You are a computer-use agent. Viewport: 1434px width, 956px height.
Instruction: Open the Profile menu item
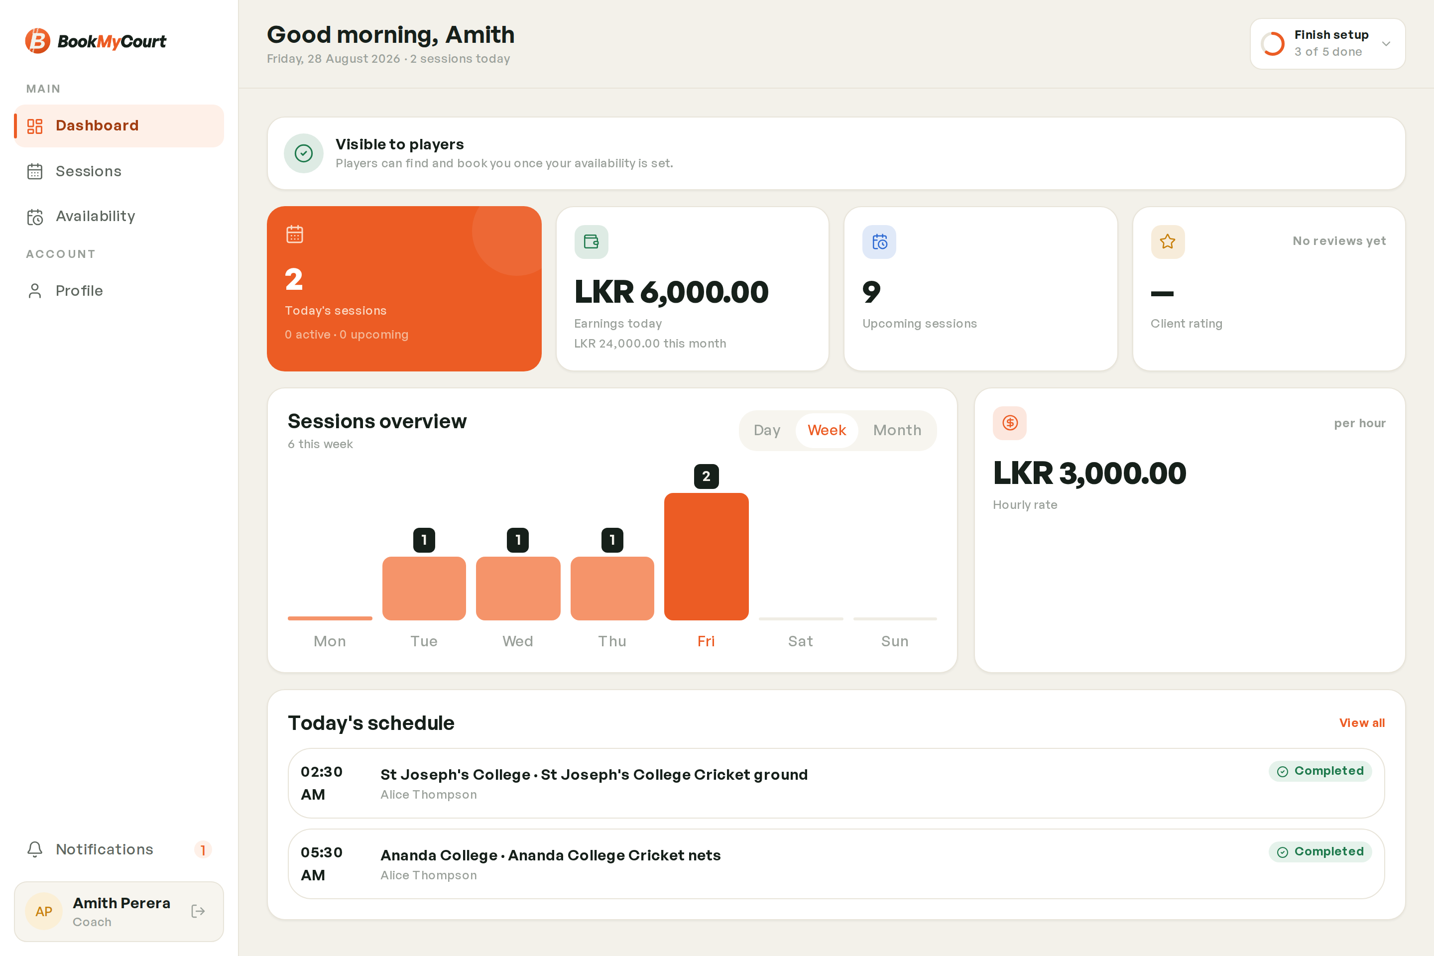(x=119, y=291)
